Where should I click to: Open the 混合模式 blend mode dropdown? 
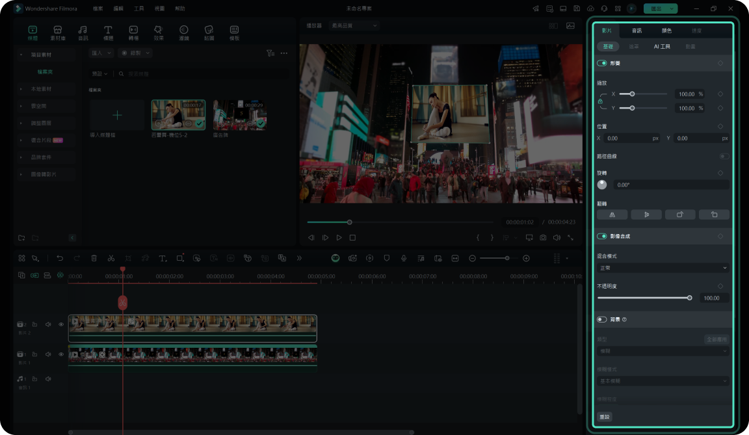pos(663,268)
